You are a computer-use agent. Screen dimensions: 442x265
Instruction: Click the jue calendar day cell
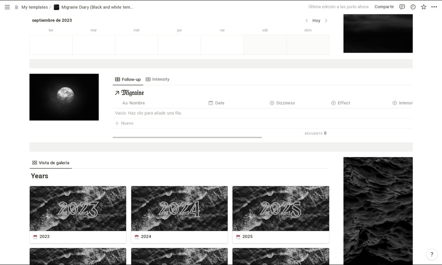(179, 44)
